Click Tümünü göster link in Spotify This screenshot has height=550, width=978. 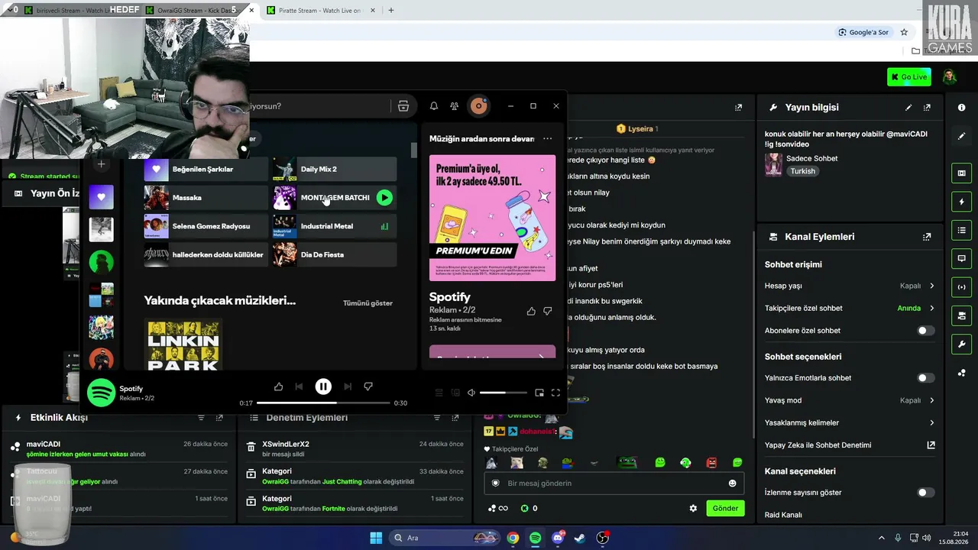click(x=368, y=303)
